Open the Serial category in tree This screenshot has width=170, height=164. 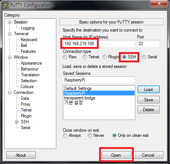[26, 128]
